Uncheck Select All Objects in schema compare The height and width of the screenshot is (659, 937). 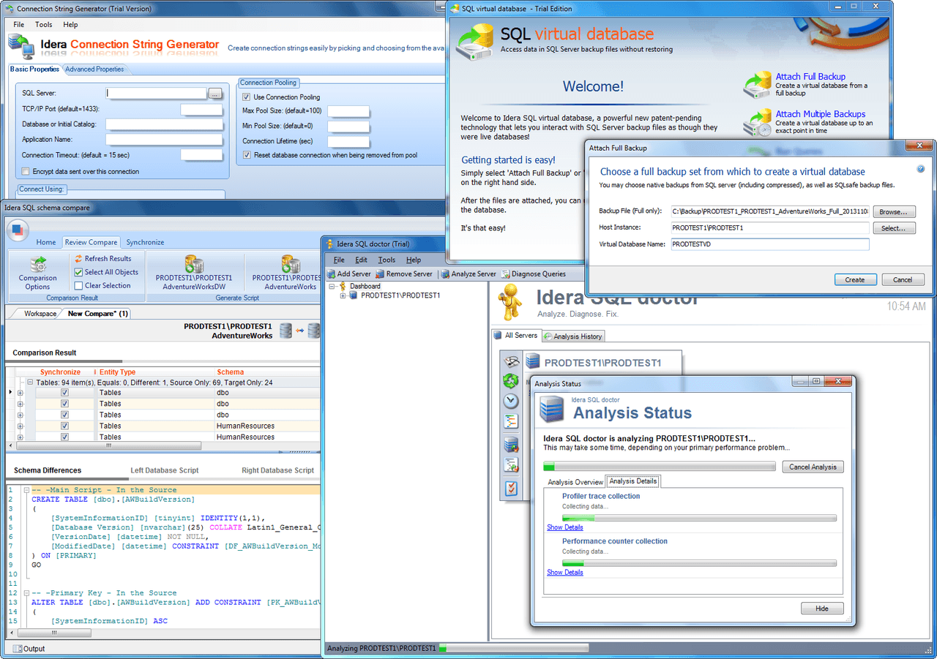pyautogui.click(x=78, y=272)
